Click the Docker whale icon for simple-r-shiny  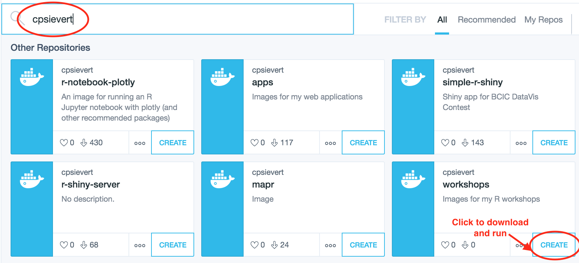click(x=413, y=77)
